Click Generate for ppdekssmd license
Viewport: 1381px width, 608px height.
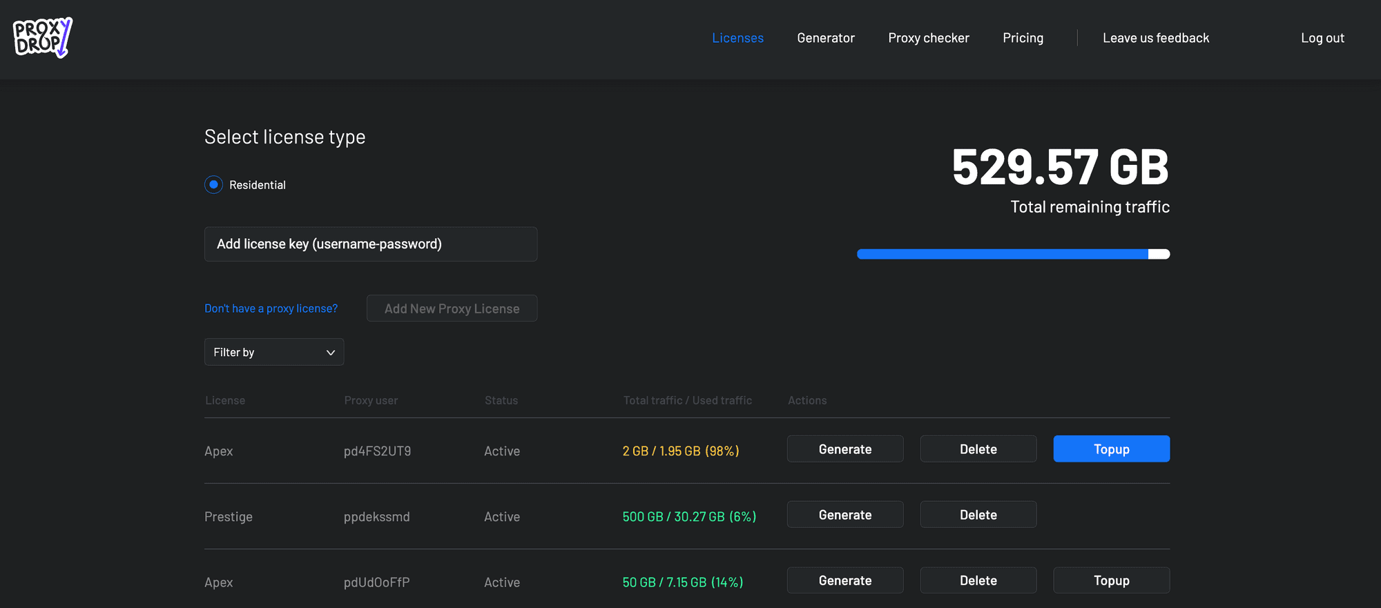point(845,515)
